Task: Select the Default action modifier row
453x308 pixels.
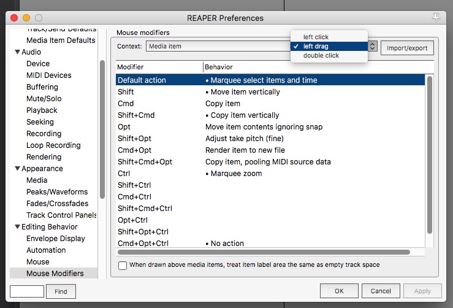Action: click(270, 80)
